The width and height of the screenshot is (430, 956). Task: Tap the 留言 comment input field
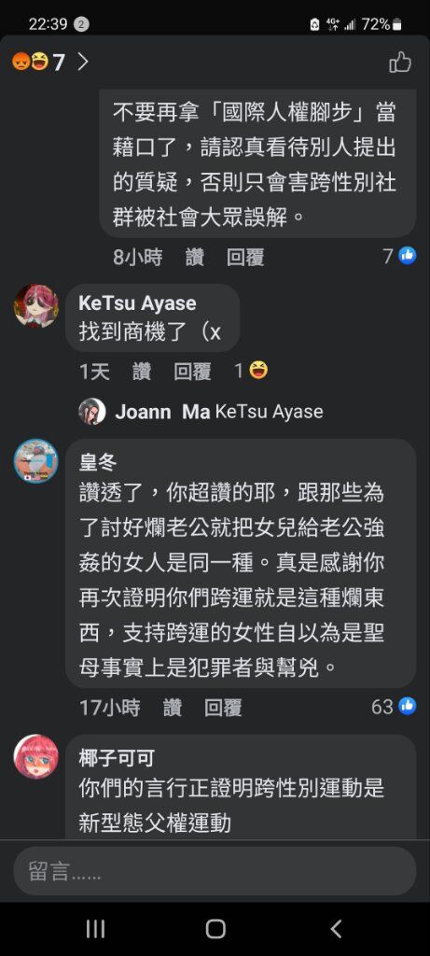(215, 871)
